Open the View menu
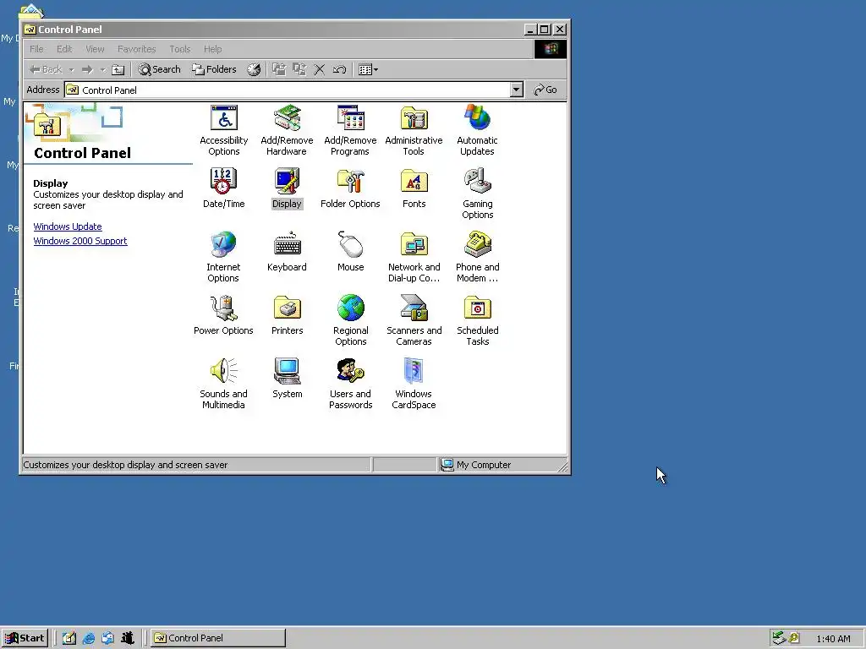The image size is (866, 649). click(x=95, y=49)
